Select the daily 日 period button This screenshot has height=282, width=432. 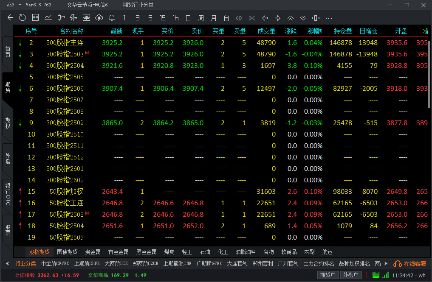(188, 18)
